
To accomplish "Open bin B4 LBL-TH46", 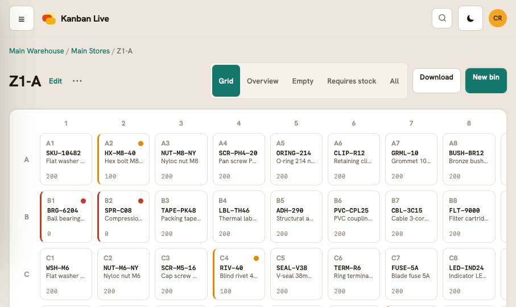I will (x=238, y=217).
